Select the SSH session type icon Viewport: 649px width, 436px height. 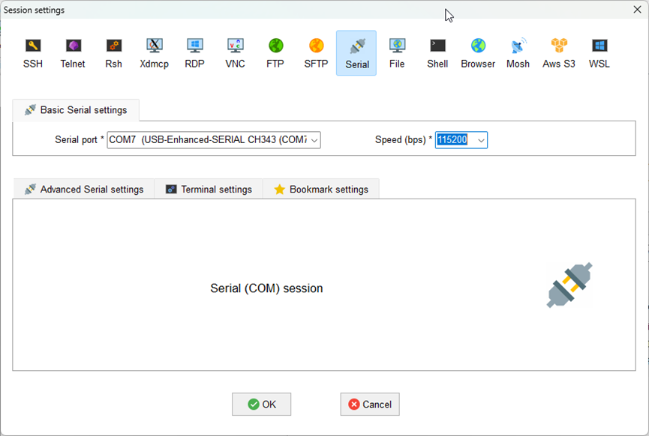pyautogui.click(x=33, y=52)
